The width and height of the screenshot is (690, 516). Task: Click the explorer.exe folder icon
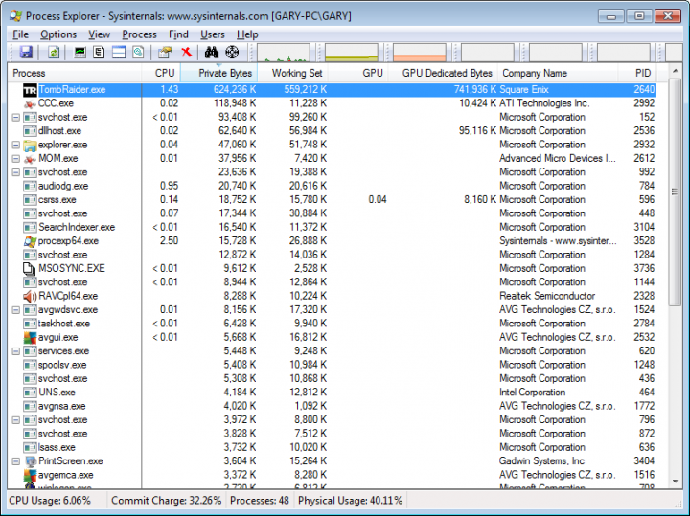coord(30,146)
